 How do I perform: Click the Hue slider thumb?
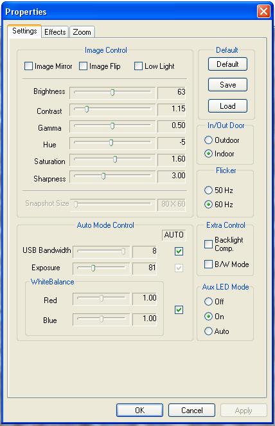[x=111, y=142]
